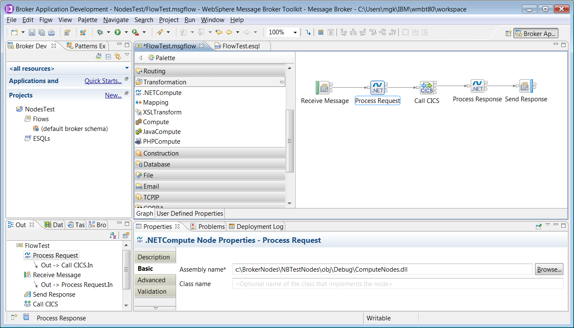
Task: Pick the Compute node in the palette
Action: 152,122
